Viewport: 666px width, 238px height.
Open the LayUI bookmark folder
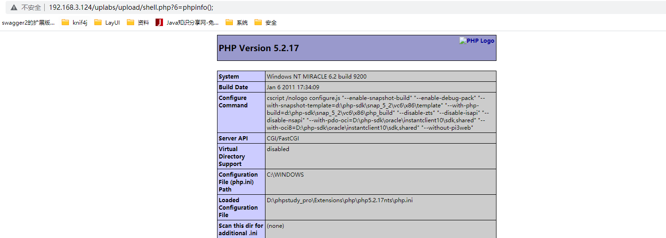107,22
